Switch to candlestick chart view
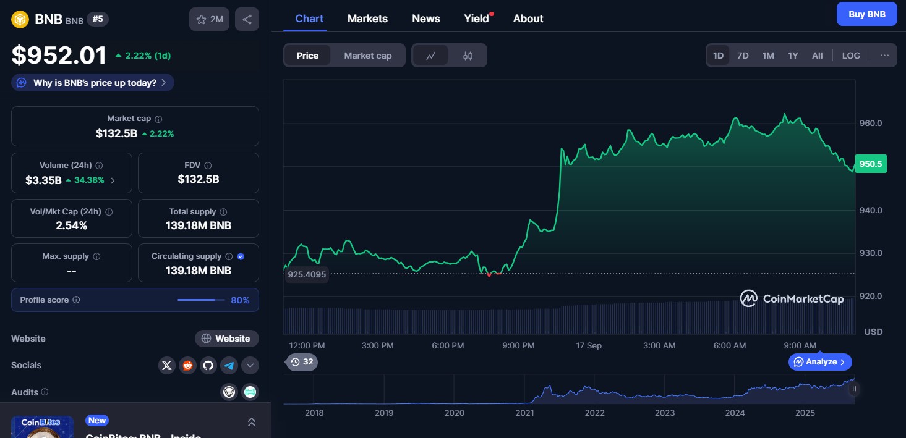906x438 pixels. (x=468, y=56)
